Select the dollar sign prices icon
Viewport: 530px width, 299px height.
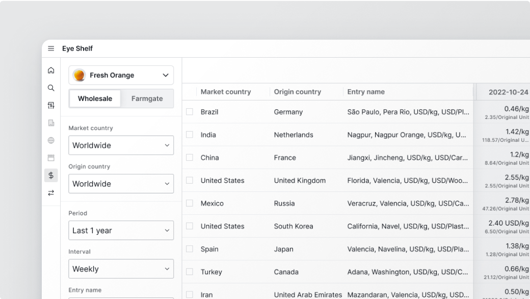coord(51,176)
